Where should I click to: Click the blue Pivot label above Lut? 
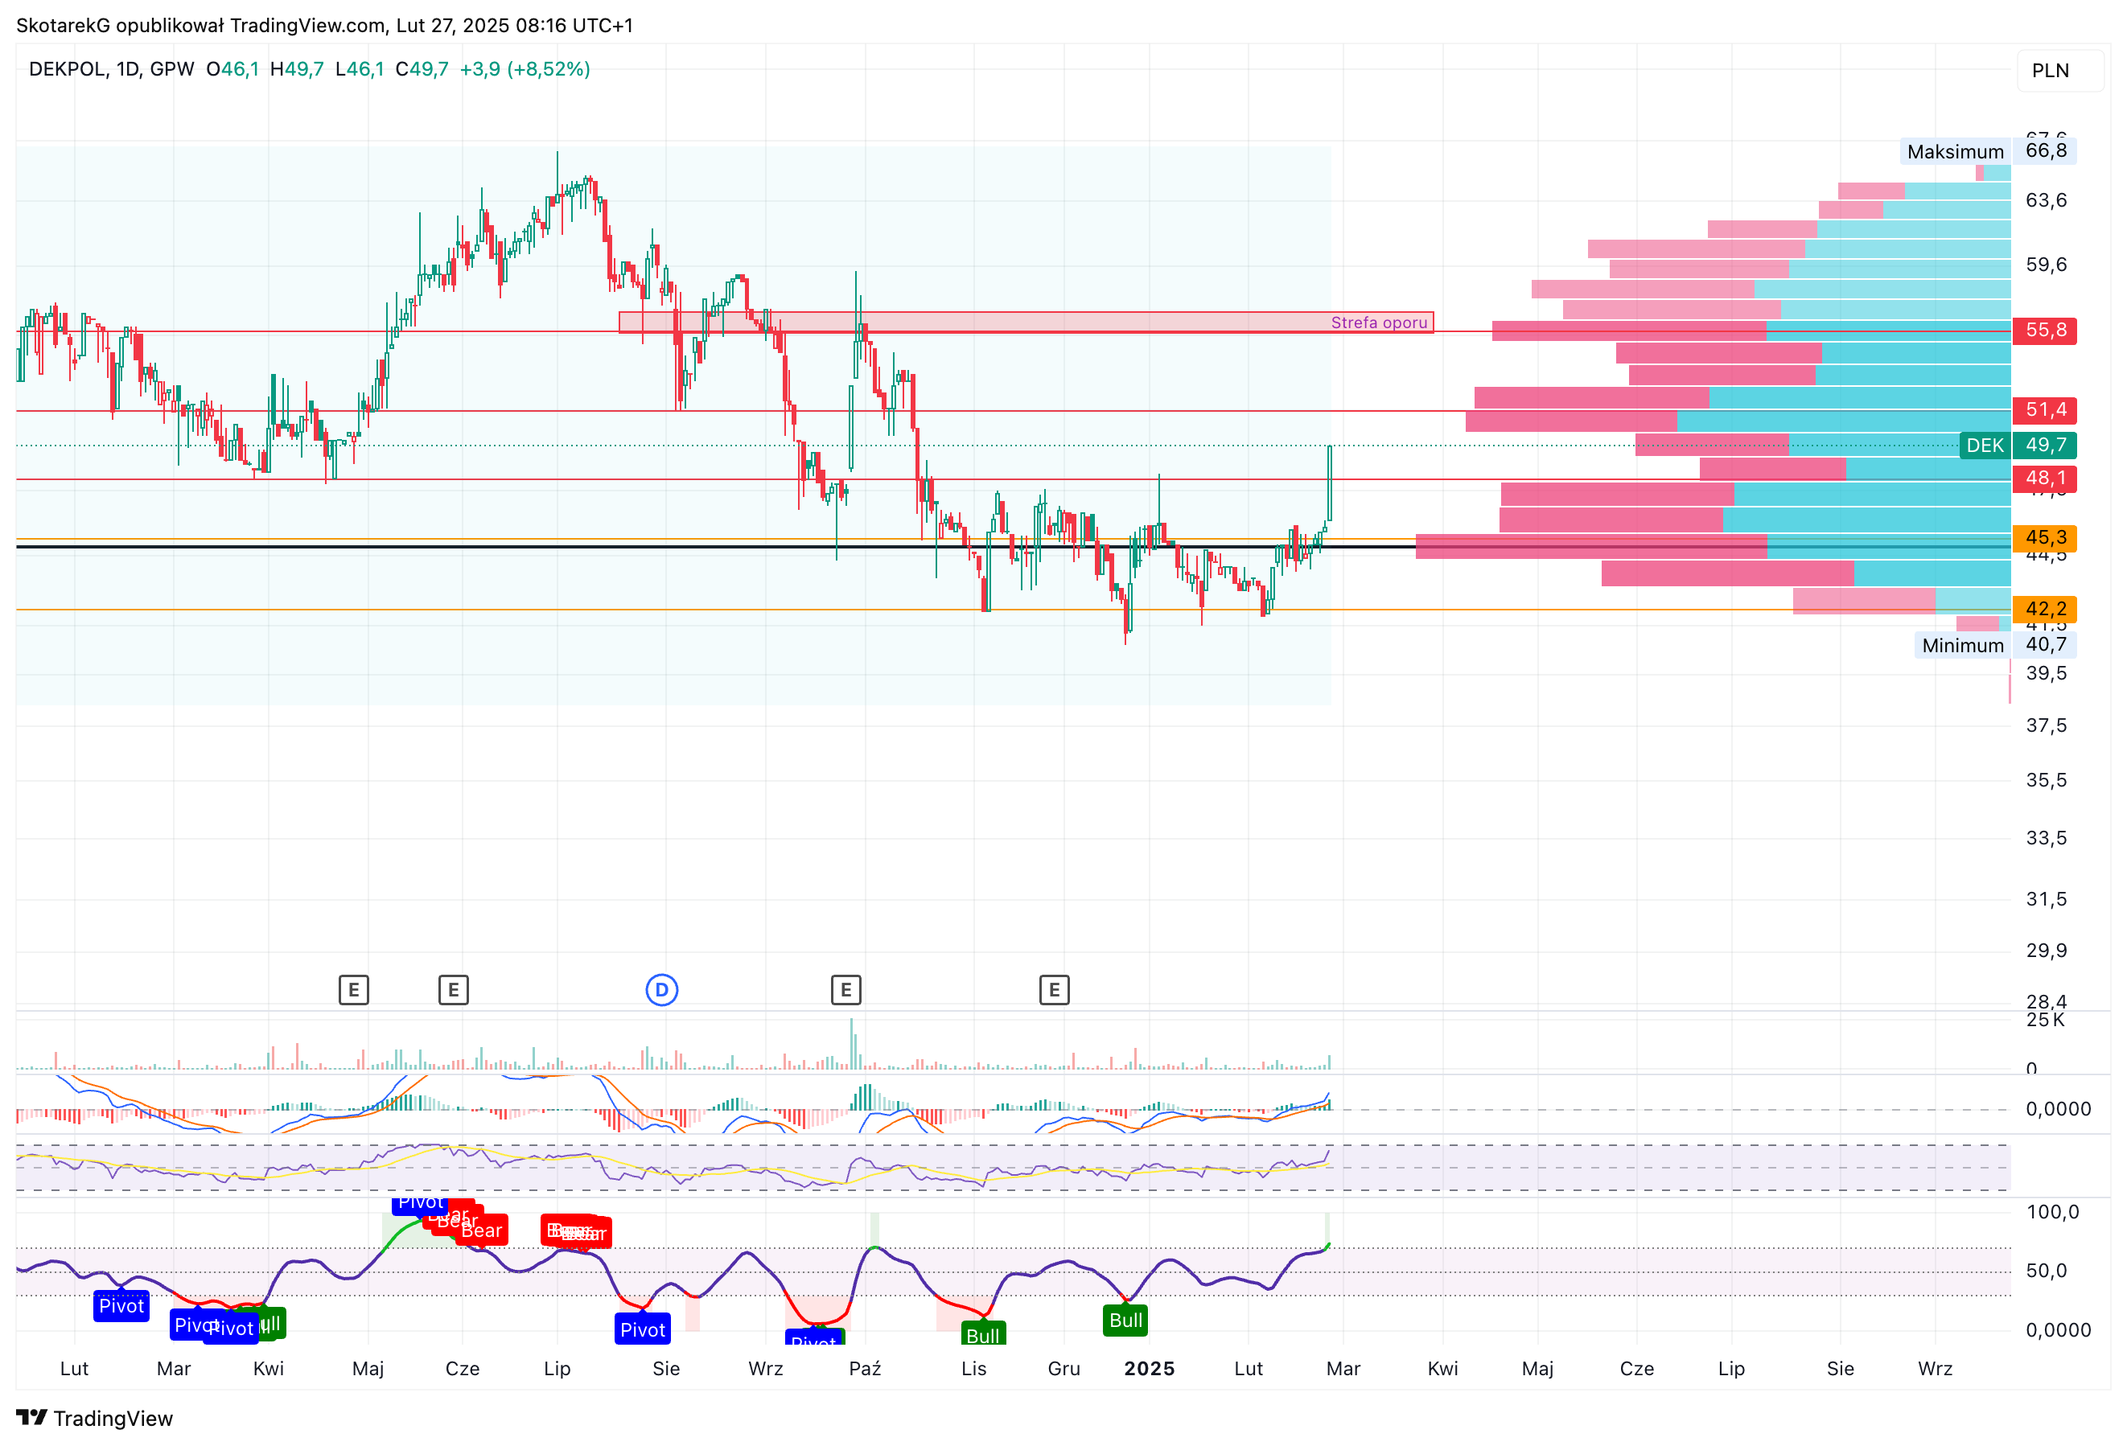coord(121,1306)
